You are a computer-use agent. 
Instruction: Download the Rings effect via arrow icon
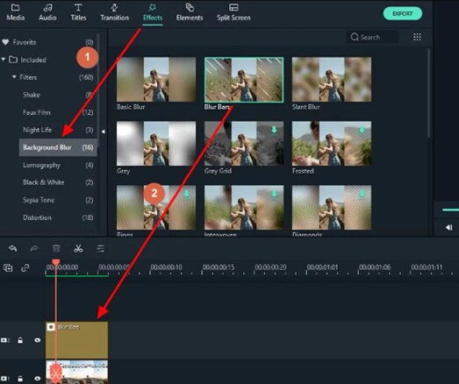point(186,195)
